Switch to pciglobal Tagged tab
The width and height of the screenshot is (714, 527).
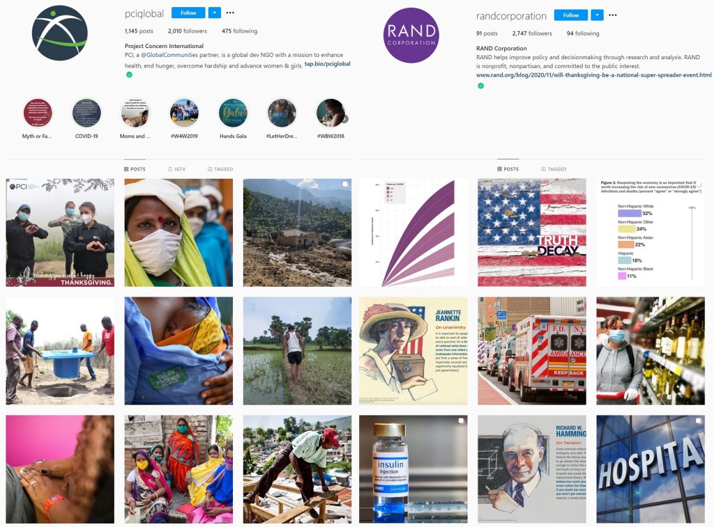point(220,169)
